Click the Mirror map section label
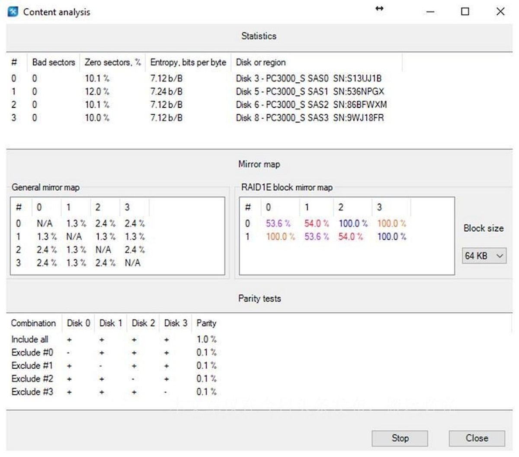Screen dimensions: 519x457 pos(259,164)
